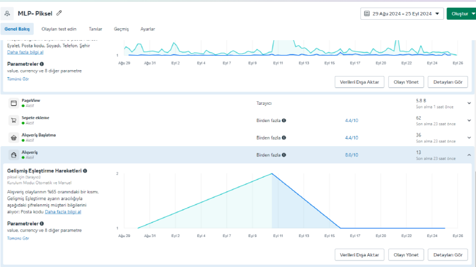Viewport: 476px width, 267px height.
Task: Click the peak point of the Alışveriş chart
Action: (272, 174)
